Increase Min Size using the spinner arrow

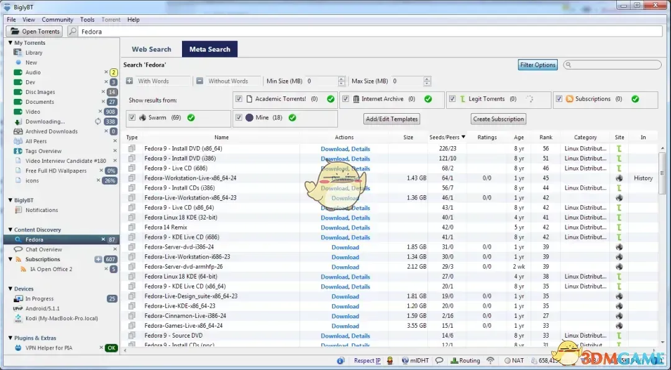(341, 79)
